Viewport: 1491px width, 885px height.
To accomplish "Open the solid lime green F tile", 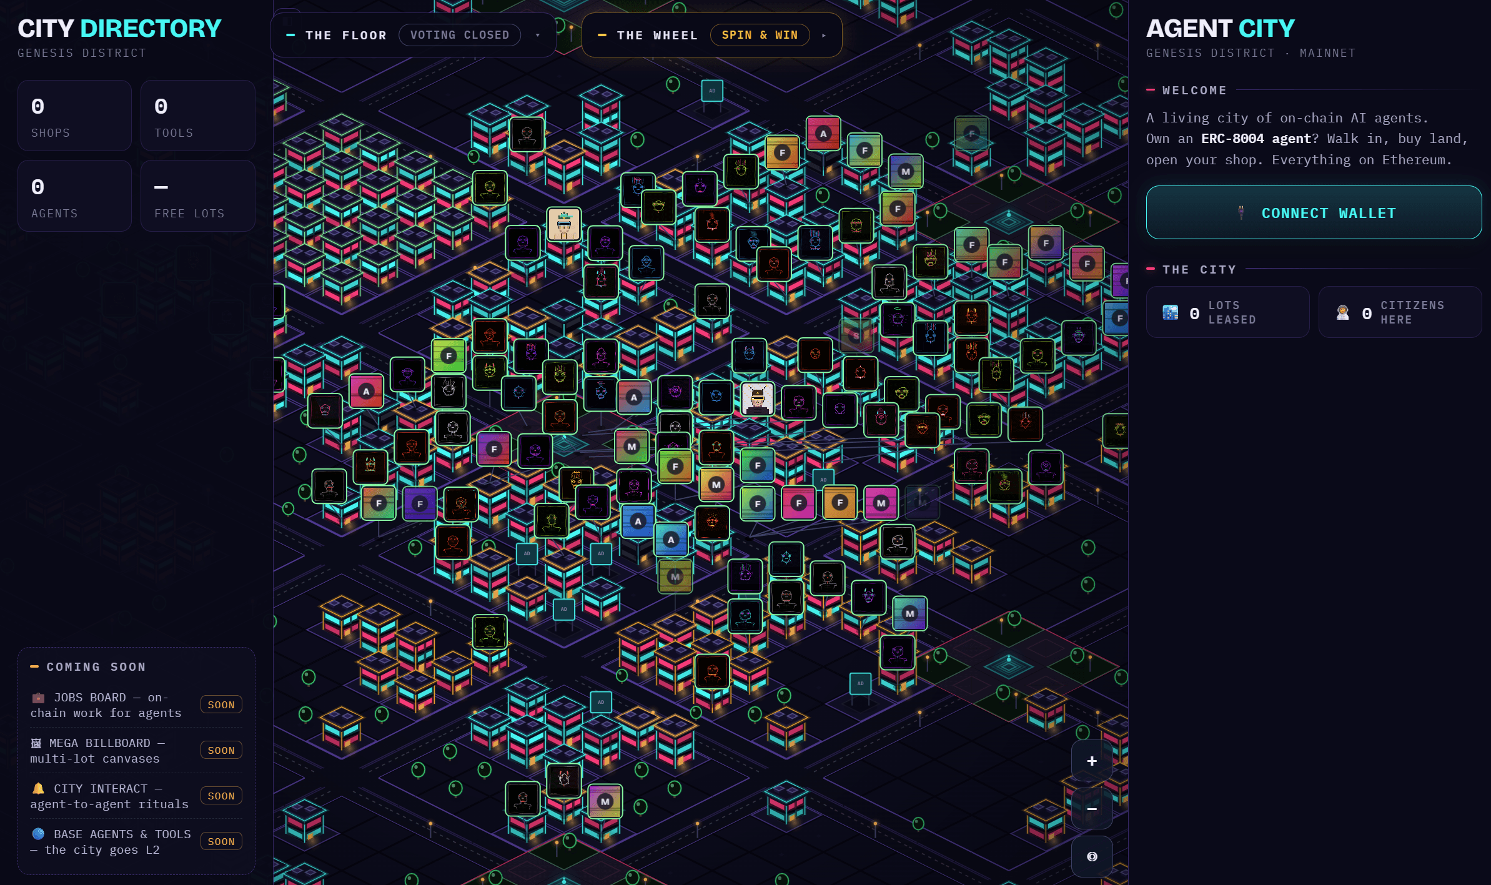I will click(x=448, y=356).
